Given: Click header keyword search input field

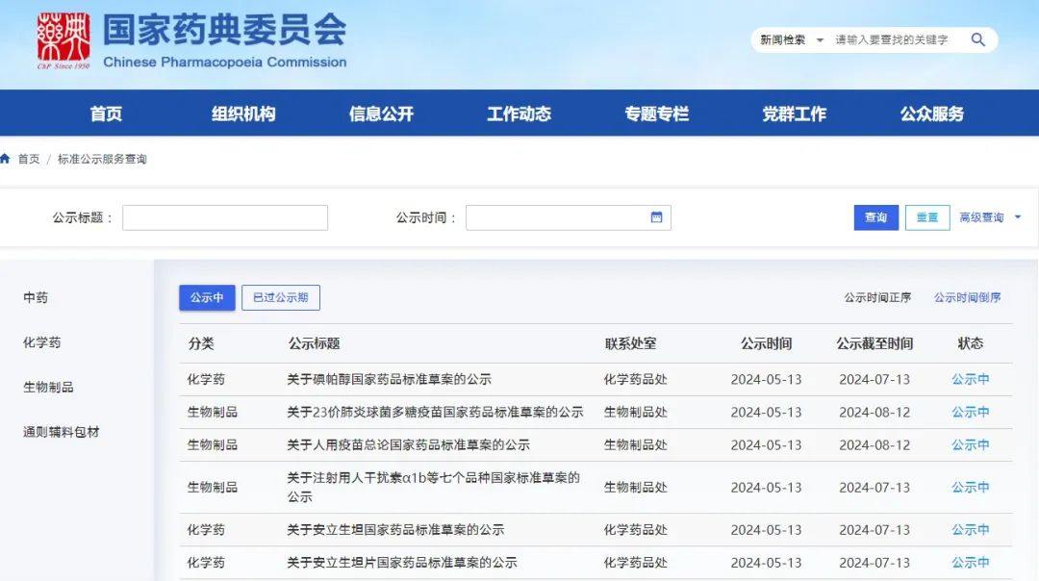Looking at the screenshot, I should click(895, 40).
